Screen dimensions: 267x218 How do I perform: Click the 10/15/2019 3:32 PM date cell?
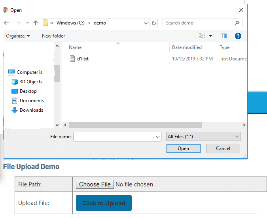click(x=192, y=59)
